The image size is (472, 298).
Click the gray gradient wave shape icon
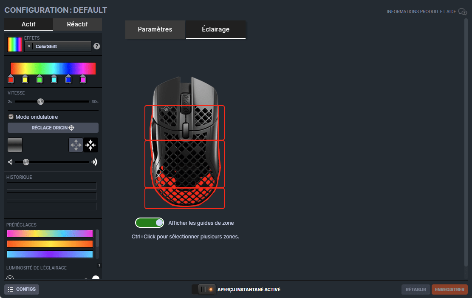pyautogui.click(x=15, y=145)
